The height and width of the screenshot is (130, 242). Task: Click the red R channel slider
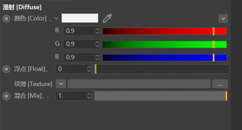pos(165,31)
